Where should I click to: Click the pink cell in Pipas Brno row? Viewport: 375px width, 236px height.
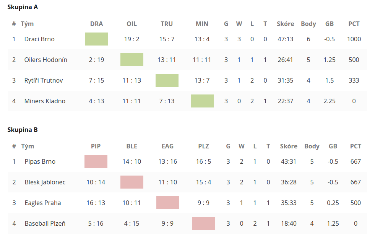pos(96,161)
